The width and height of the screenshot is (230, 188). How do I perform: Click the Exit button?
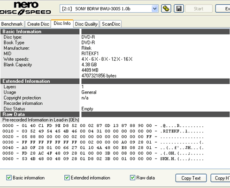(x=223, y=8)
